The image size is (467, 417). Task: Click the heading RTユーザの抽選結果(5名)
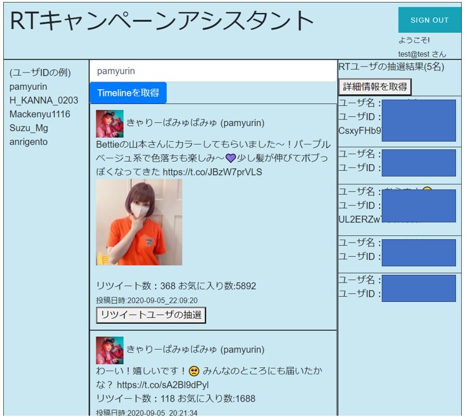click(391, 67)
